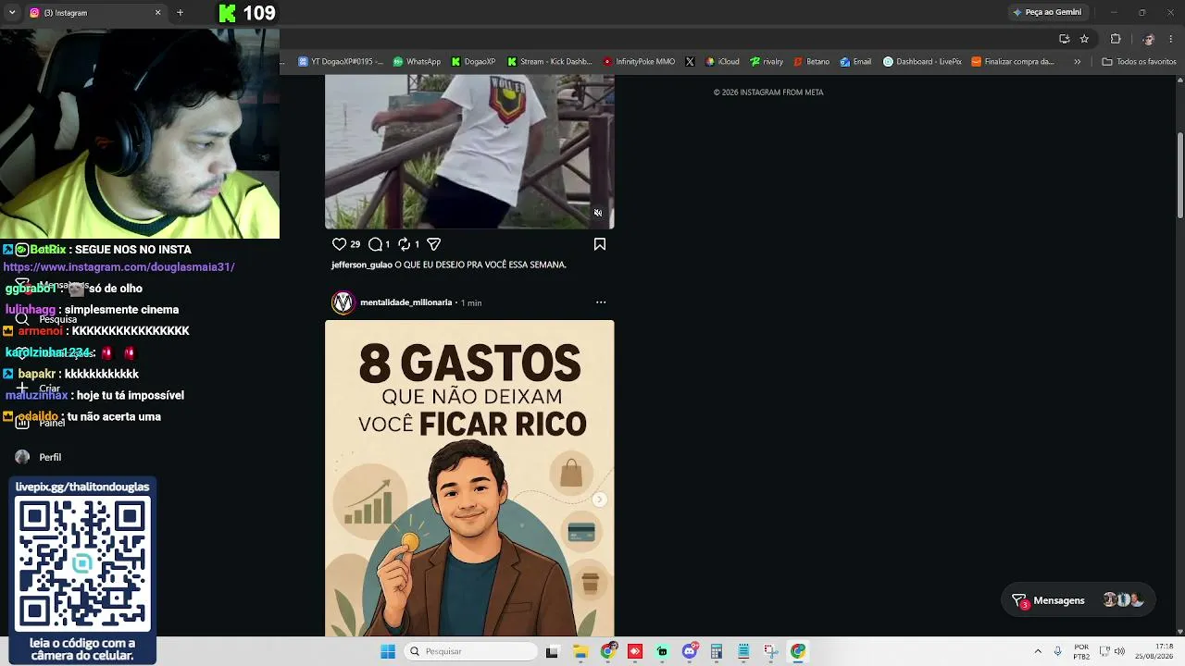The height and width of the screenshot is (666, 1185).
Task: Open the 8 Gastos post image
Action: click(469, 478)
